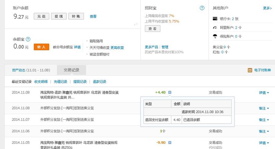This screenshot has width=275, height=149.
Task: Click the -9.90 amount value
Action: 161,143
